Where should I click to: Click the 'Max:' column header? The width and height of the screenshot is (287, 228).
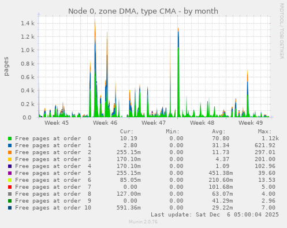click(264, 132)
